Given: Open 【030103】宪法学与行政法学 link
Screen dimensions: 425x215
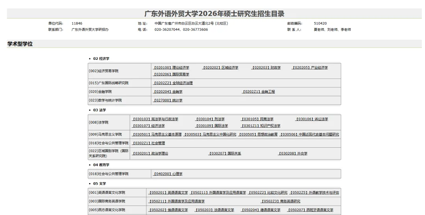Looking at the screenshot, I should [x=155, y=119].
